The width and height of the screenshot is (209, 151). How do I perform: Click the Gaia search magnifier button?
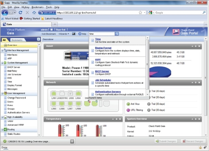pyautogui.click(x=117, y=34)
